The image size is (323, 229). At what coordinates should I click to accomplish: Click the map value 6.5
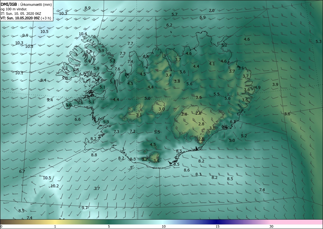[x=233, y=122]
